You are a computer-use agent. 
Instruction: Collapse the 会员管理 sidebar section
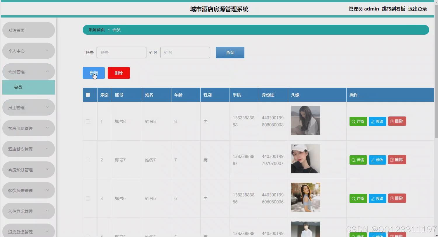(x=28, y=72)
